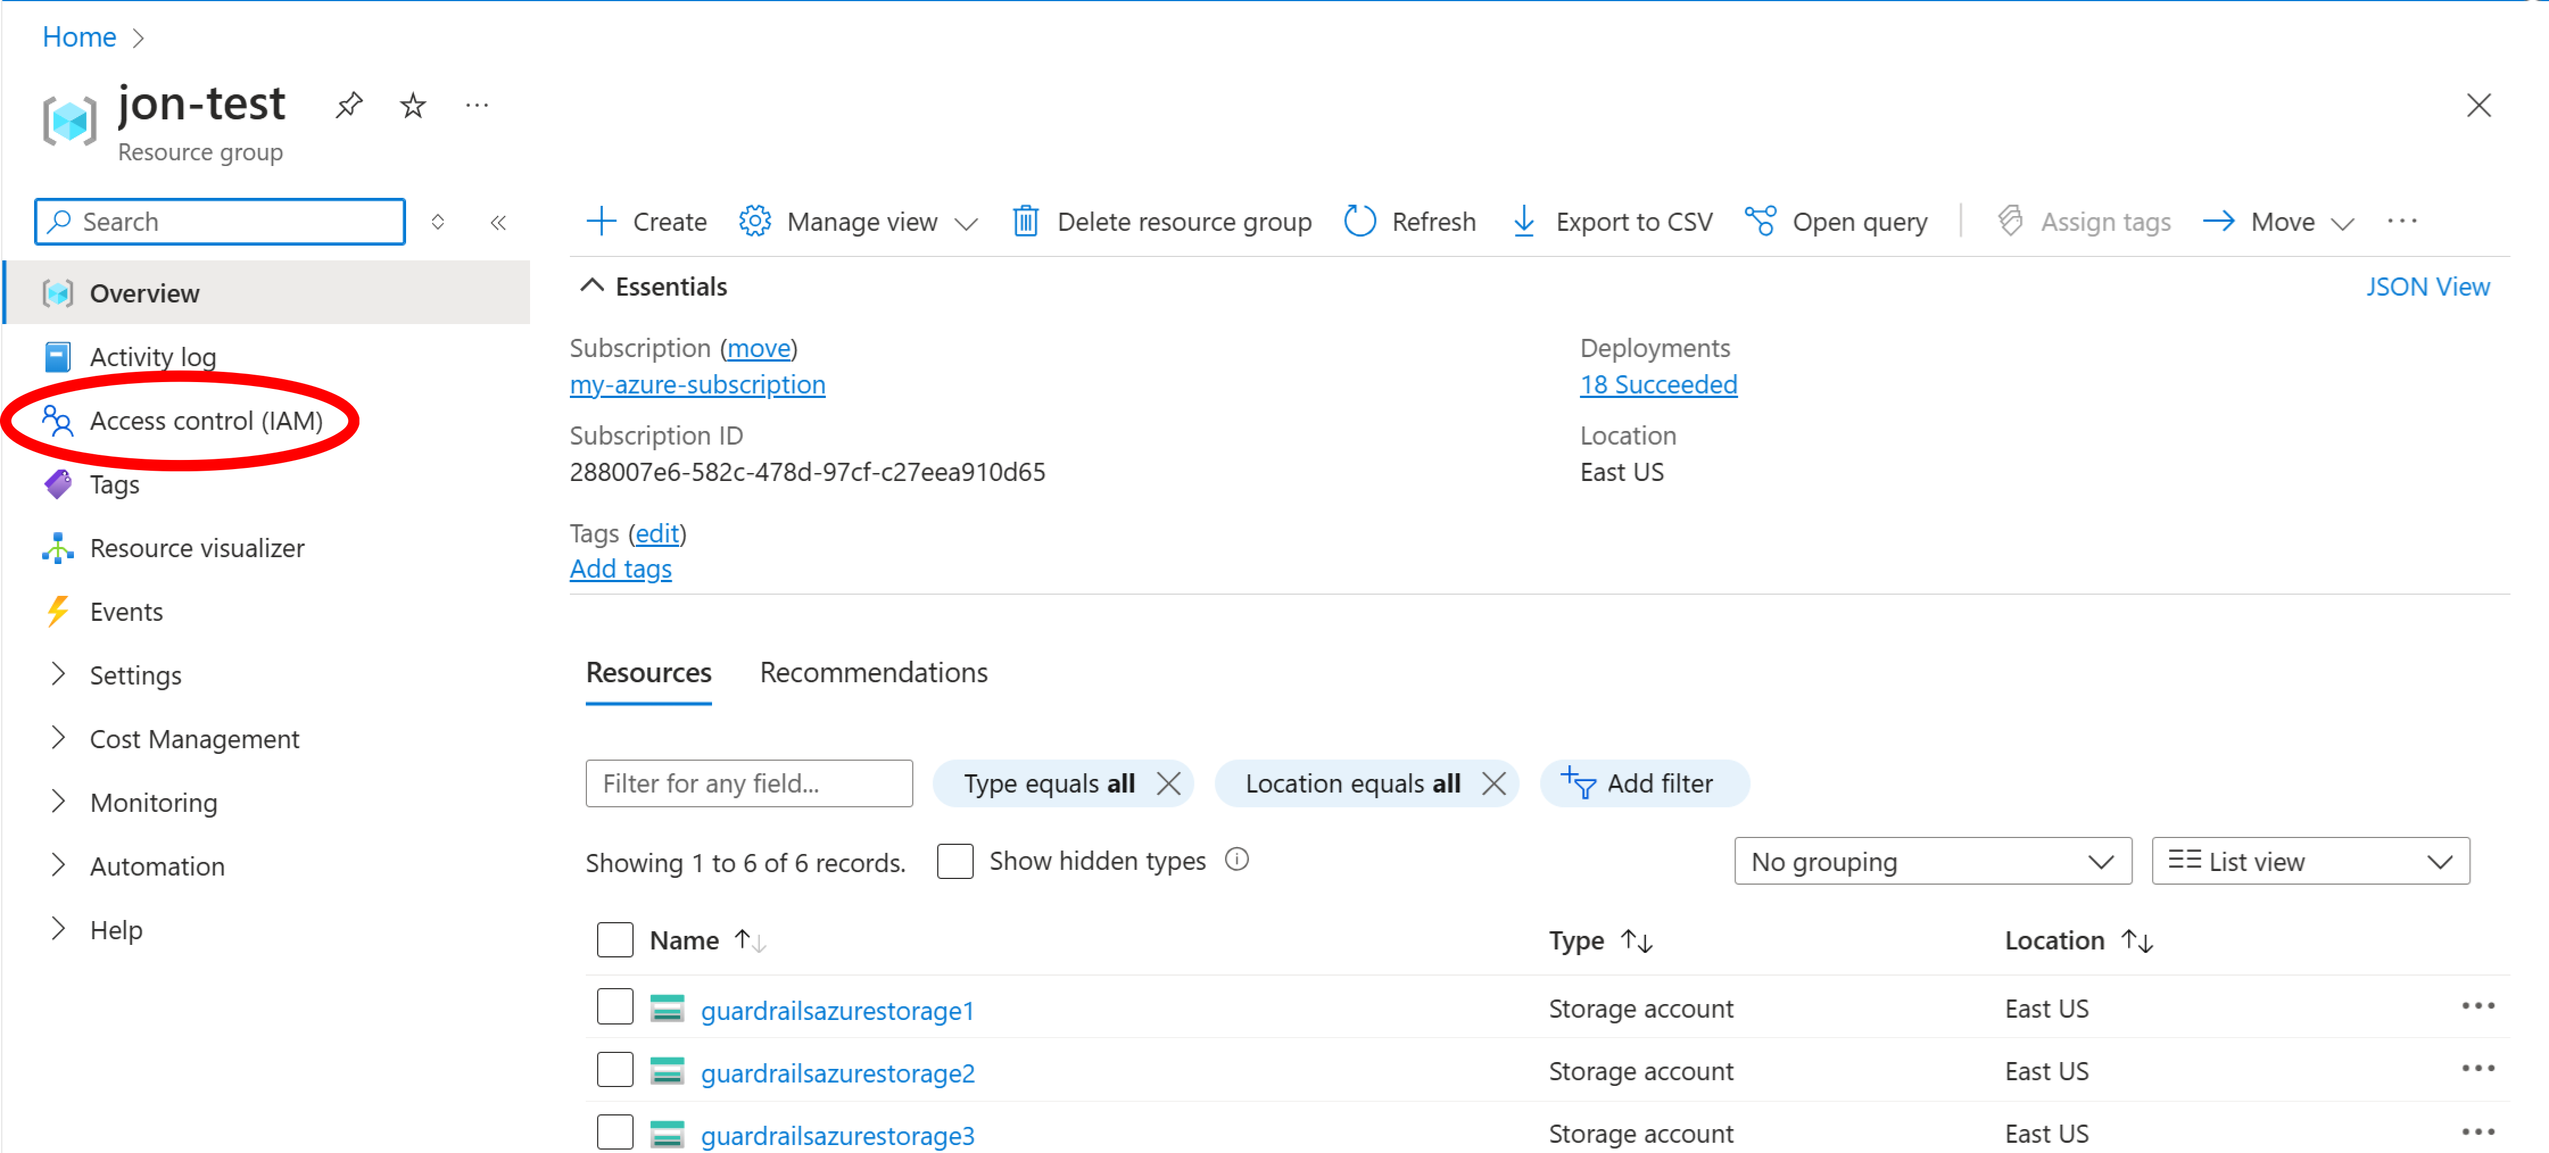Image resolution: width=2549 pixels, height=1153 pixels.
Task: Switch to the Recommendations tab
Action: coord(873,673)
